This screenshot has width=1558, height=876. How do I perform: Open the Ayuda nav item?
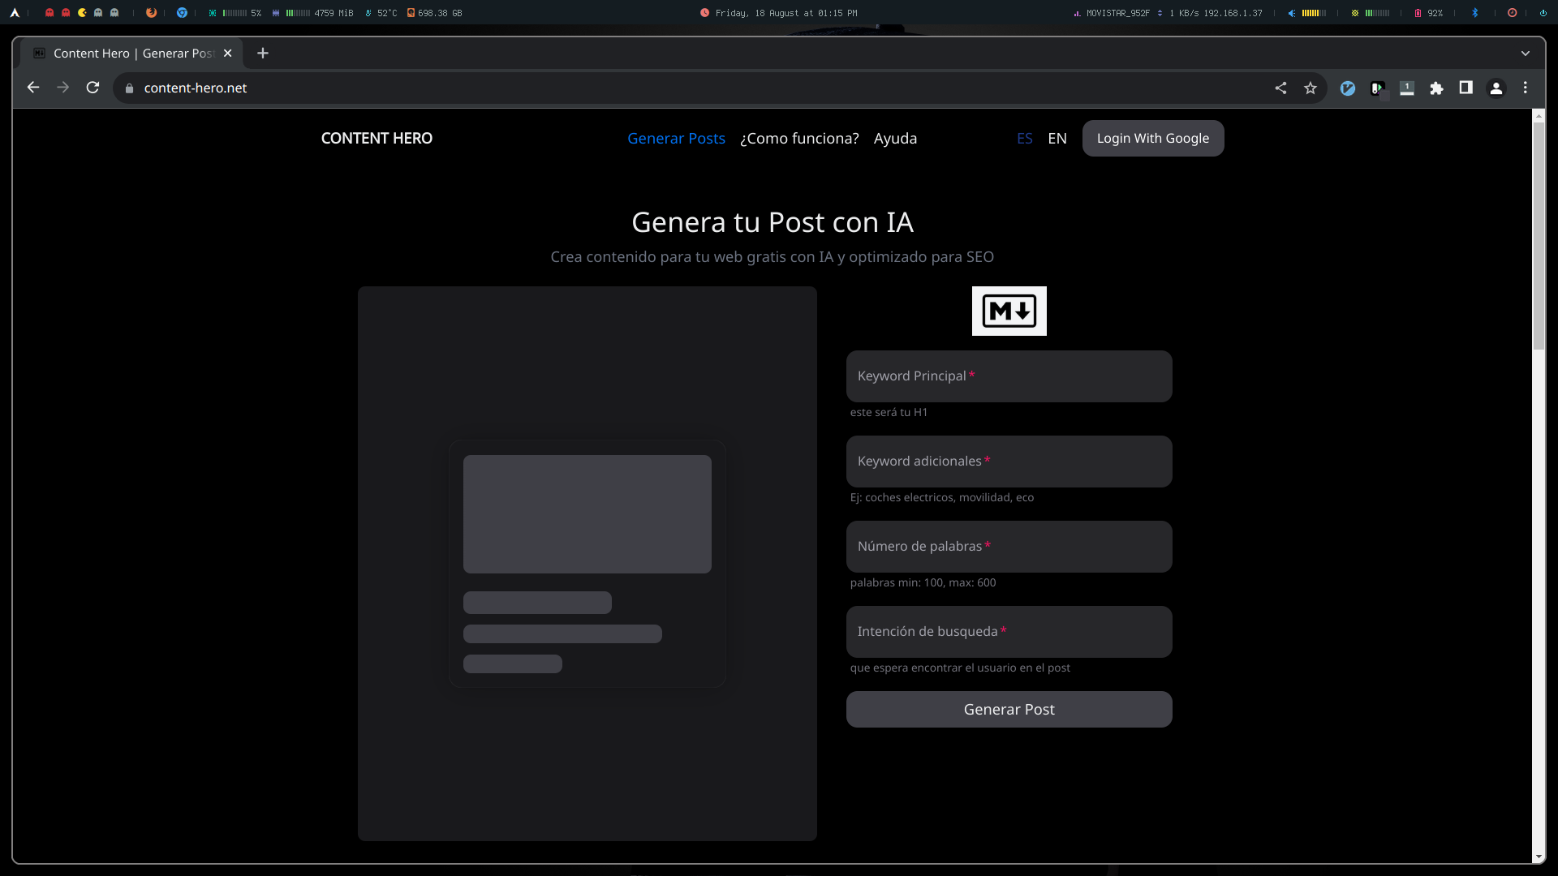coord(895,139)
